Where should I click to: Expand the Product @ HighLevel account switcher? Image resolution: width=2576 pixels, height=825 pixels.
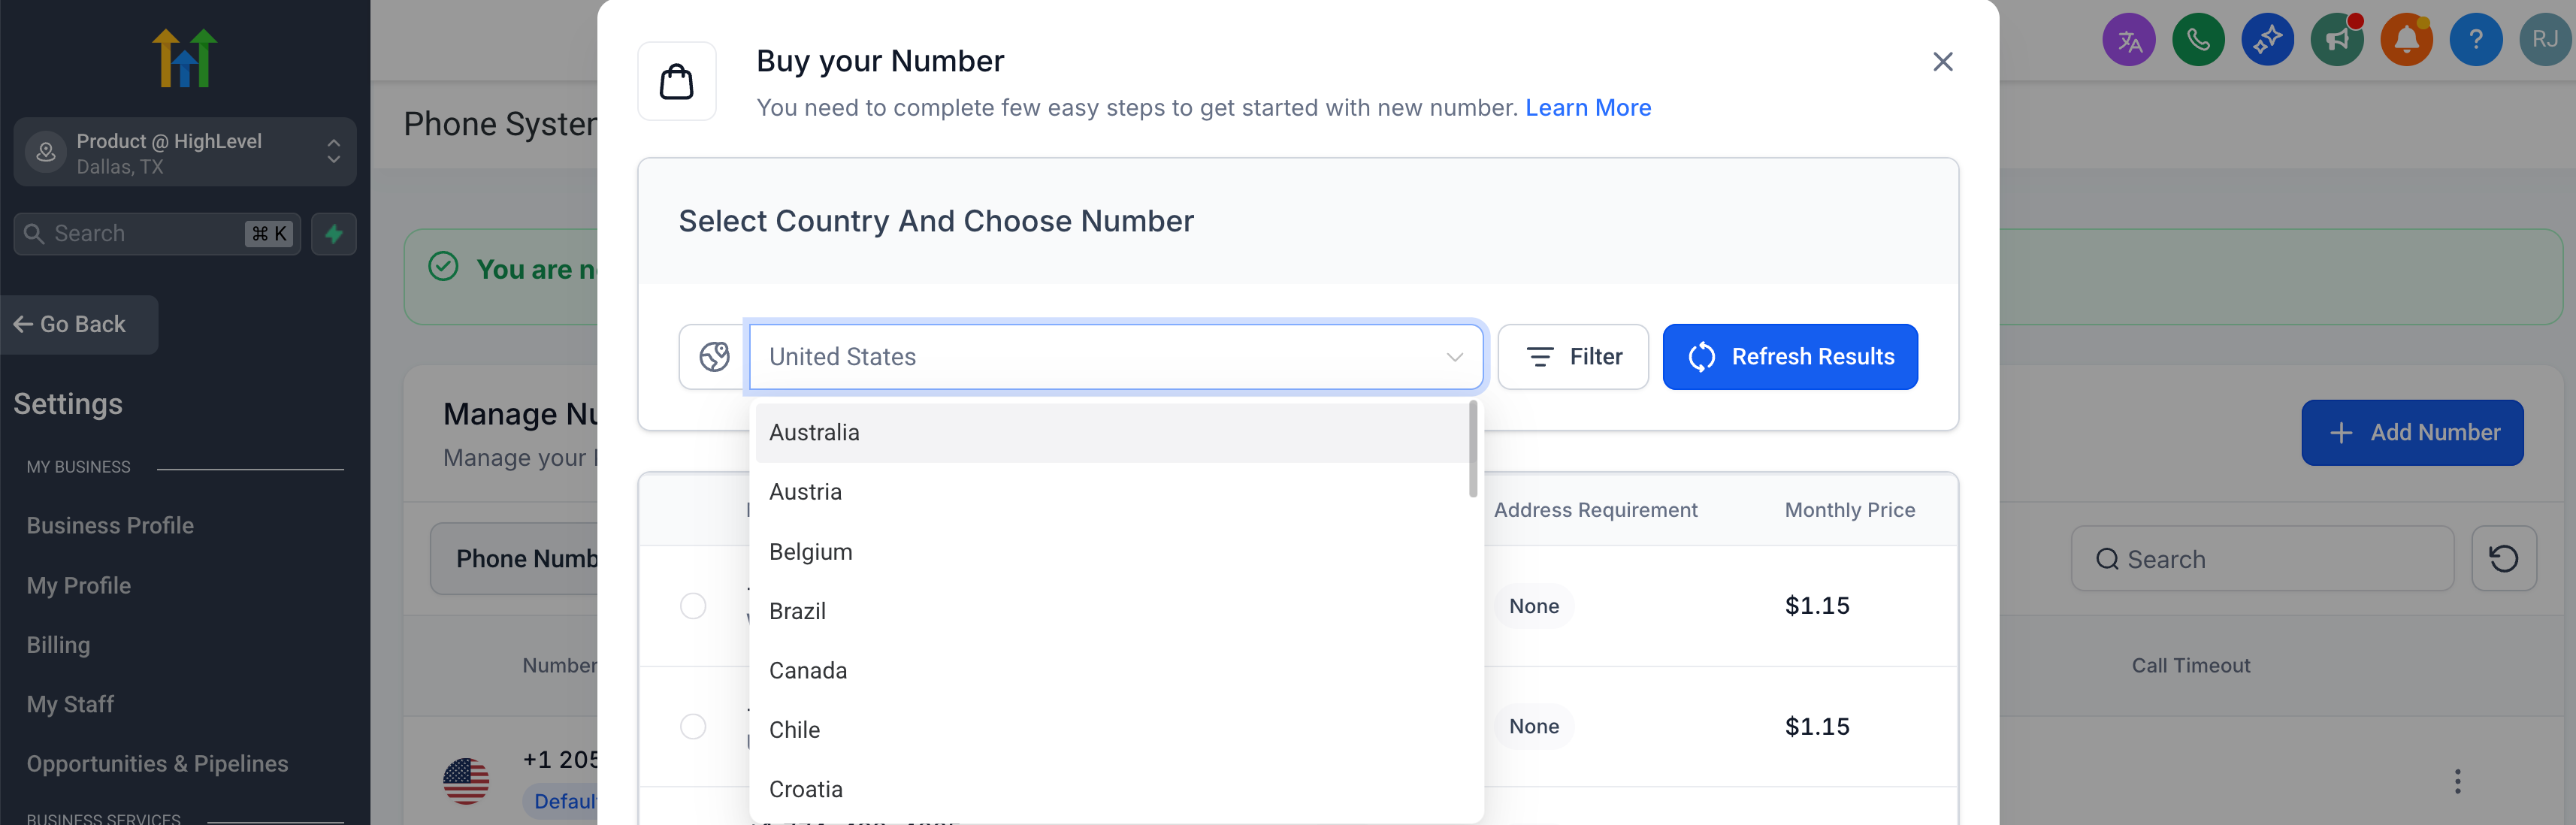[185, 153]
